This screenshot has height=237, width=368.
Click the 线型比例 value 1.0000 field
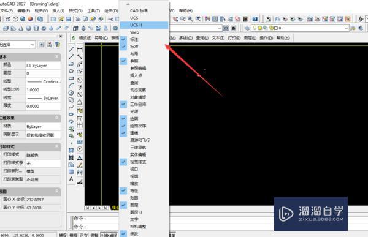click(43, 90)
